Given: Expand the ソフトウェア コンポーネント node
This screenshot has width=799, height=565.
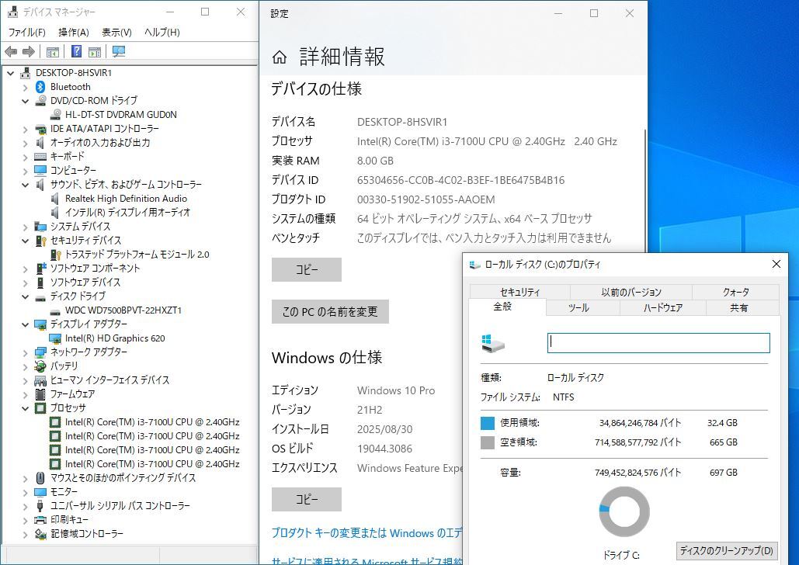Looking at the screenshot, I should click(25, 269).
